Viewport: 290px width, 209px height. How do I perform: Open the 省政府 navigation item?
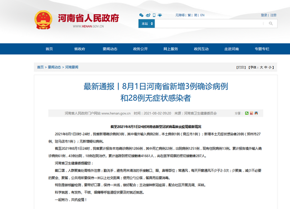pos(80,49)
